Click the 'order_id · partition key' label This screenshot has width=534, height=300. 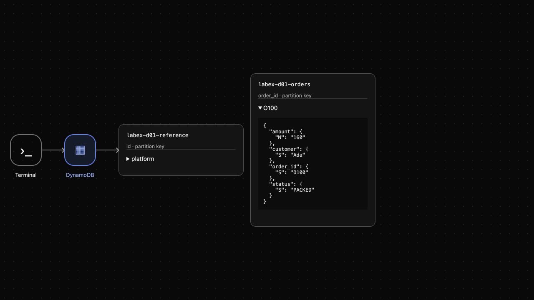tap(285, 95)
